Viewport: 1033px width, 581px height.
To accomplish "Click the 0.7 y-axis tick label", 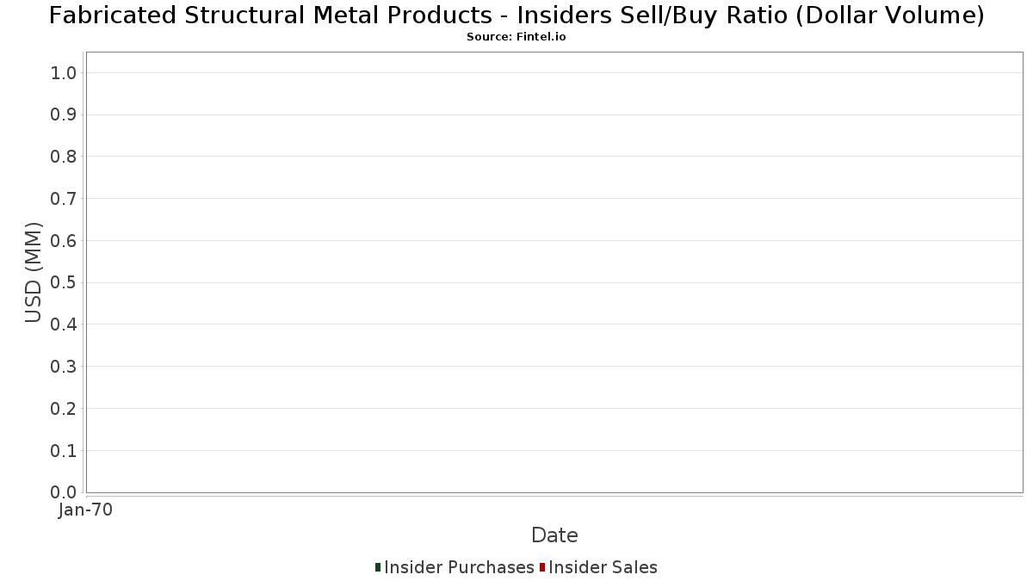I will [x=64, y=199].
